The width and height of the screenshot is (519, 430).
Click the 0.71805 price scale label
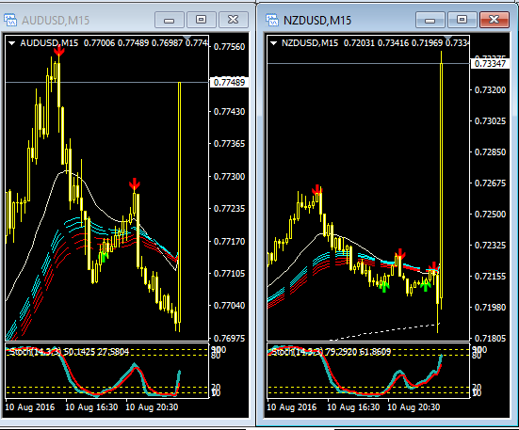pyautogui.click(x=490, y=339)
